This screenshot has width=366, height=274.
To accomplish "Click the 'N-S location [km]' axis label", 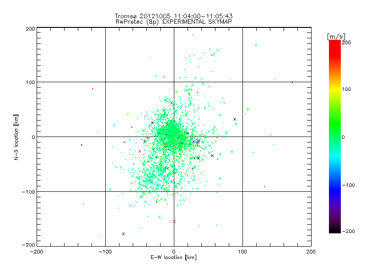I will (16, 137).
